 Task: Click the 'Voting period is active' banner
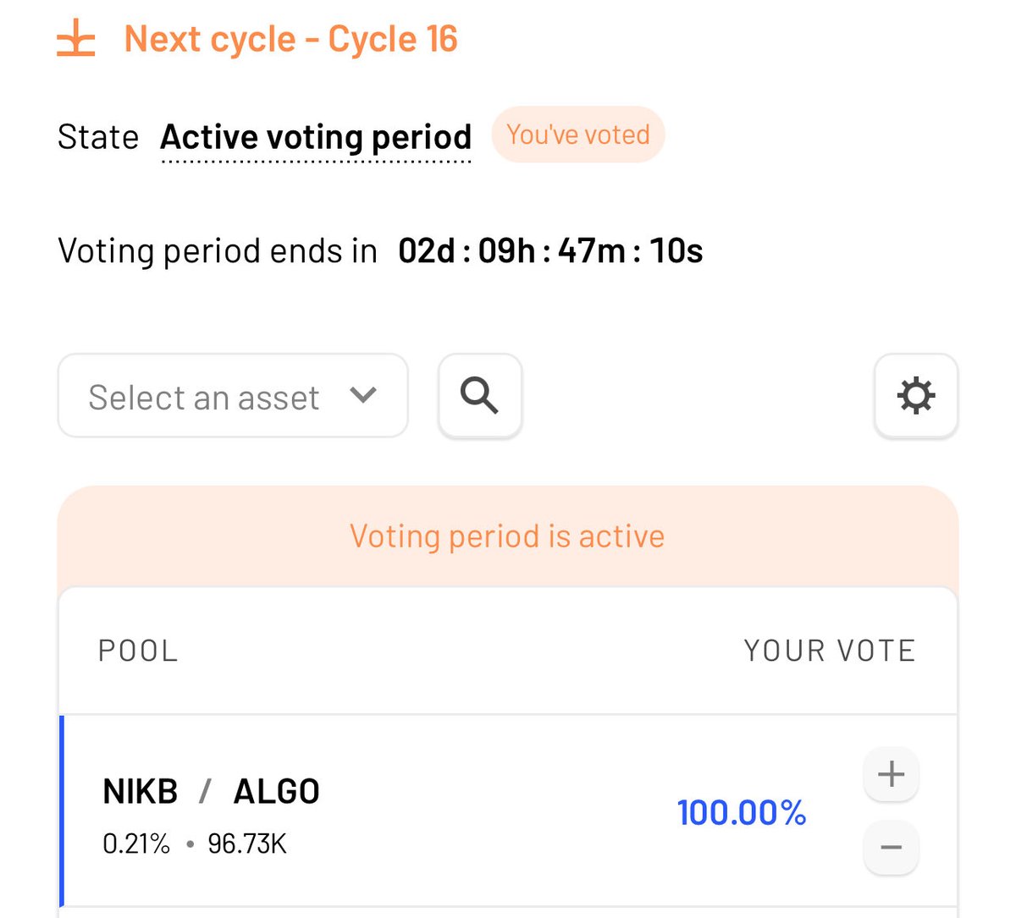[x=507, y=536]
